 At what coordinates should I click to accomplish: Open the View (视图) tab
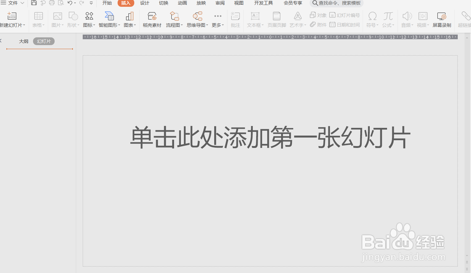[x=239, y=3]
